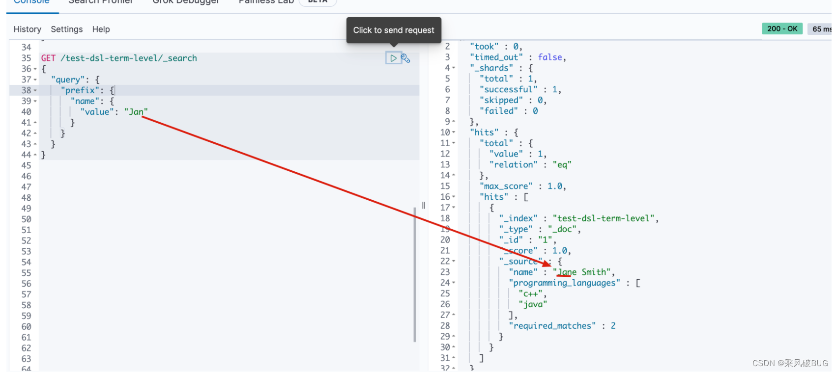Switch to the Grok Debugger tab
This screenshot has width=835, height=372.
click(x=186, y=2)
